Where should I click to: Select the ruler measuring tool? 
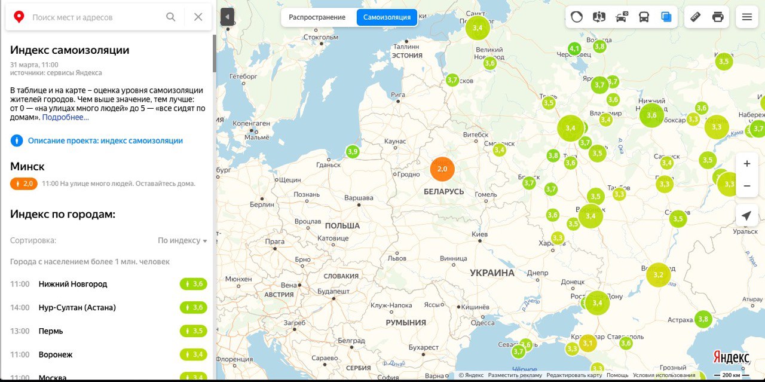coord(695,17)
